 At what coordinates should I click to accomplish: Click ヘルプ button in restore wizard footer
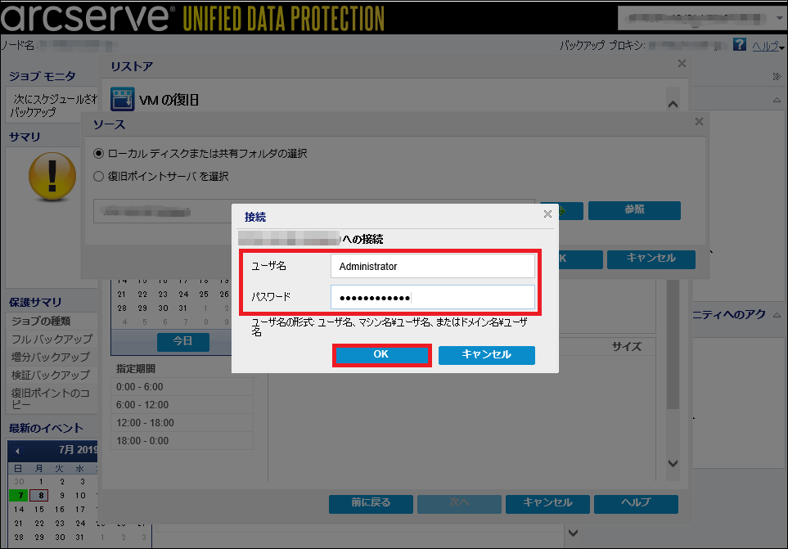pyautogui.click(x=637, y=503)
